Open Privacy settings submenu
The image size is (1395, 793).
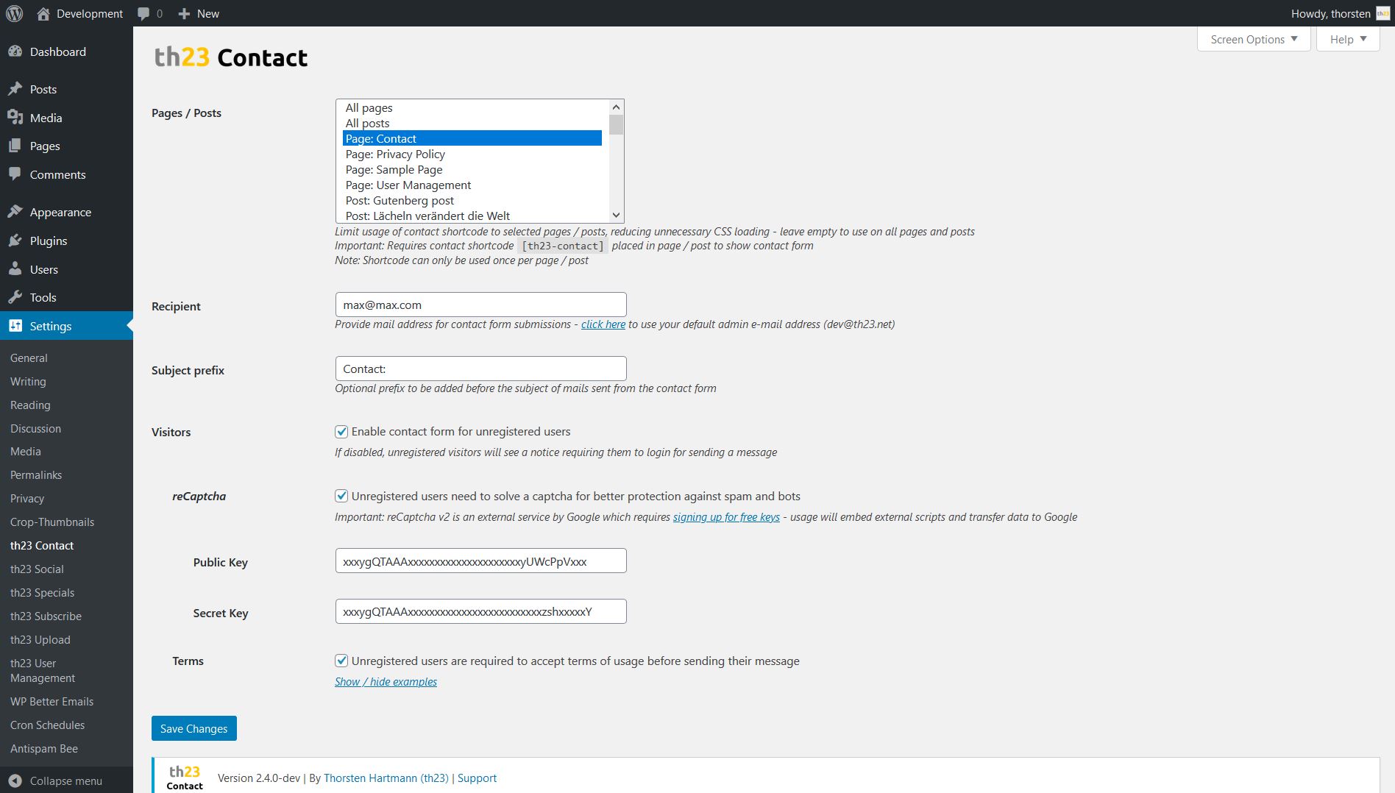pos(27,499)
